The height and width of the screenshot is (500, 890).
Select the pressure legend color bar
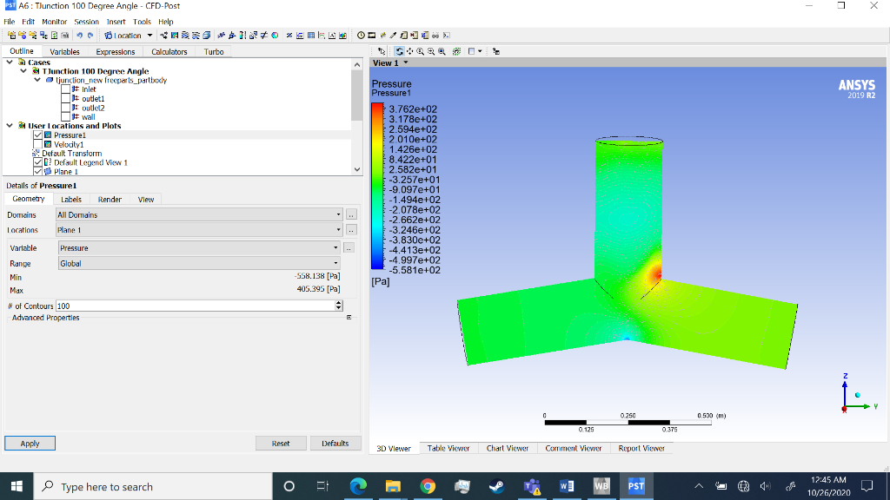pos(377,186)
